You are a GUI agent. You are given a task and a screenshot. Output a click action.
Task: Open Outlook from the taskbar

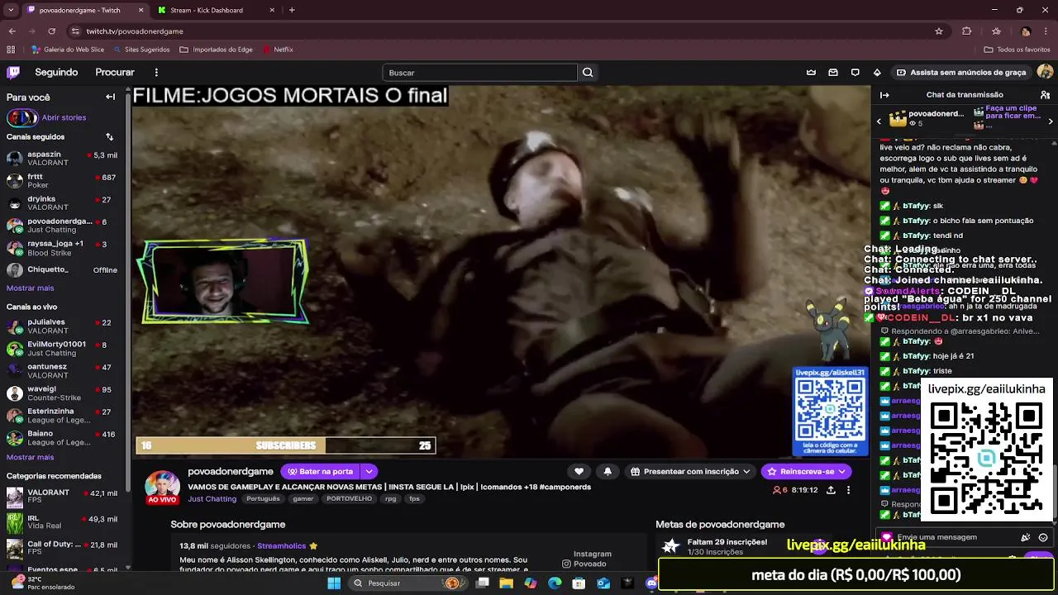click(603, 583)
